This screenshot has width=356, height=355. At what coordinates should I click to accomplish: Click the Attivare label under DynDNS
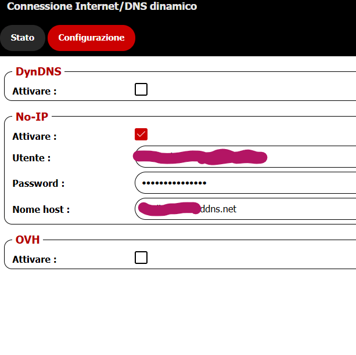coord(34,91)
